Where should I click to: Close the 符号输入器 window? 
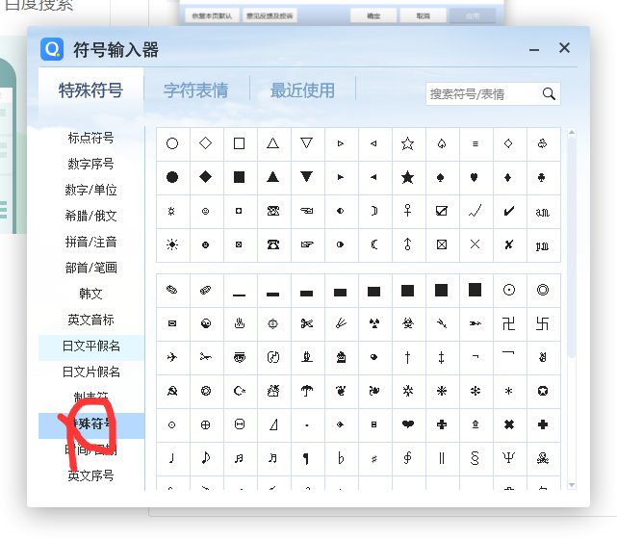(564, 48)
